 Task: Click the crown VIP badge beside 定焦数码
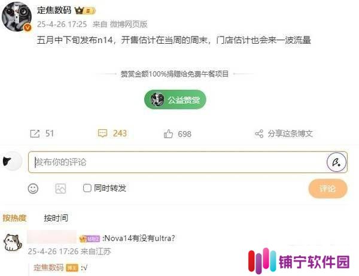(85, 11)
